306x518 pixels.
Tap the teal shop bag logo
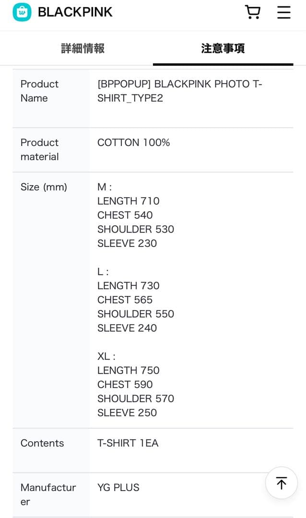[22, 12]
